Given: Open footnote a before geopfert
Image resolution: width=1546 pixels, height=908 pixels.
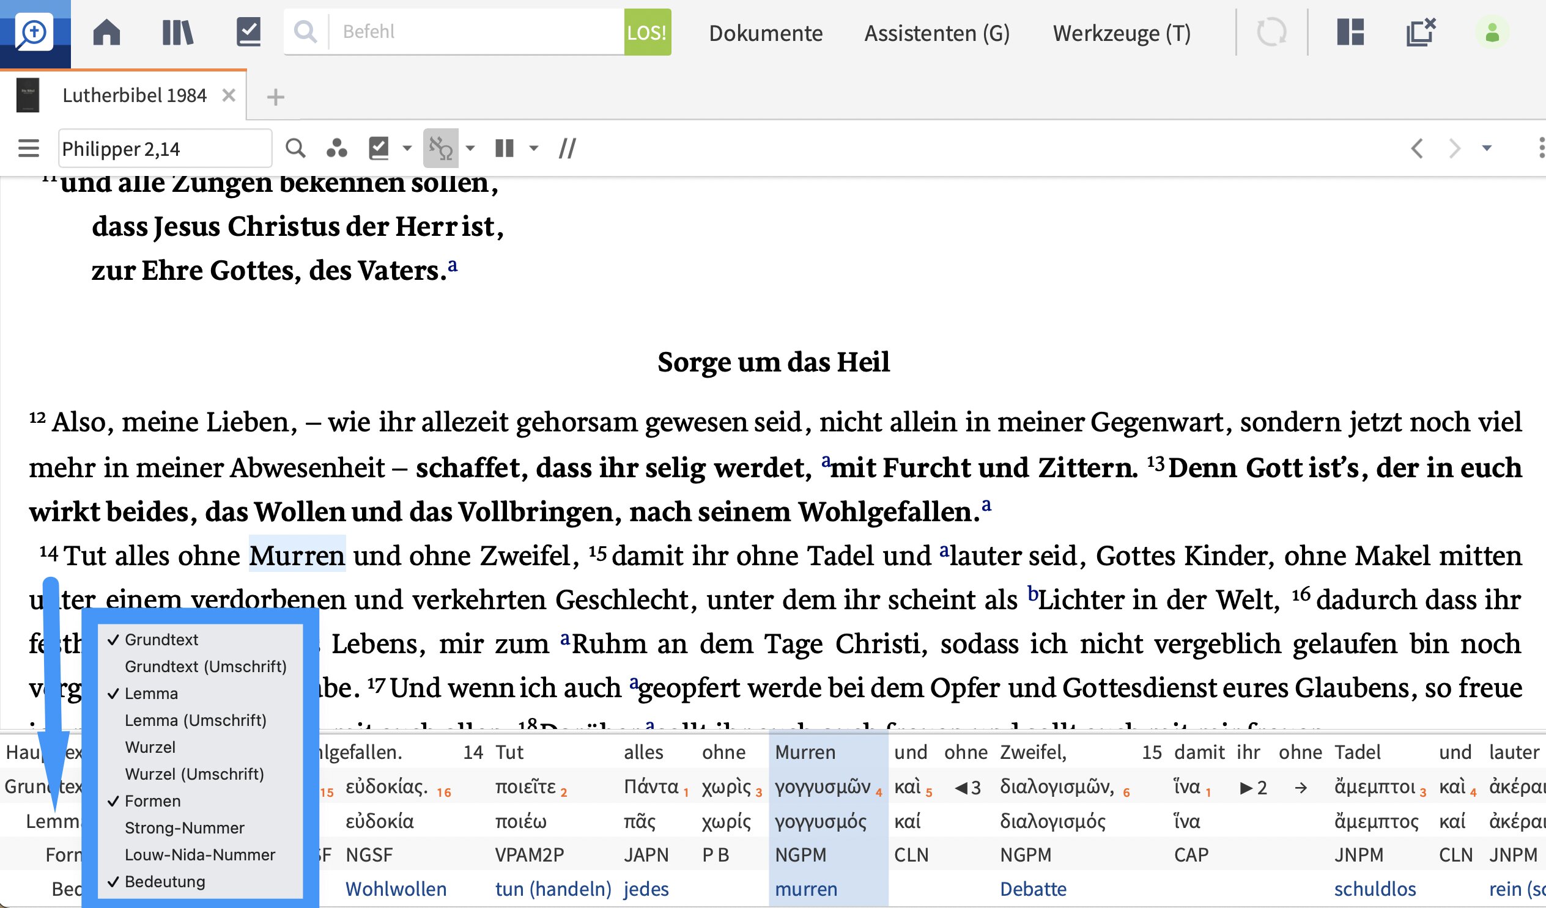Looking at the screenshot, I should coord(634,683).
